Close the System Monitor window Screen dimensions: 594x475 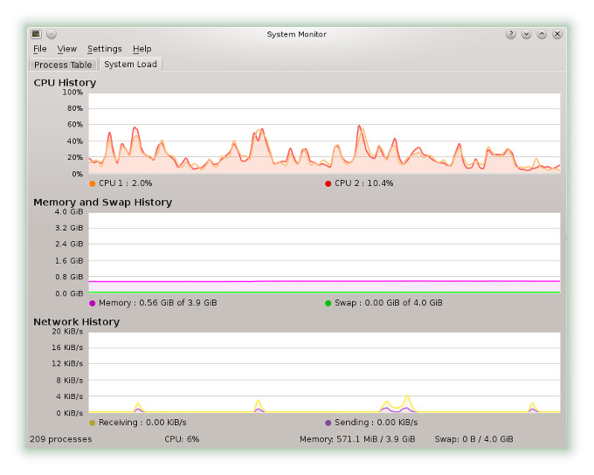click(x=557, y=34)
